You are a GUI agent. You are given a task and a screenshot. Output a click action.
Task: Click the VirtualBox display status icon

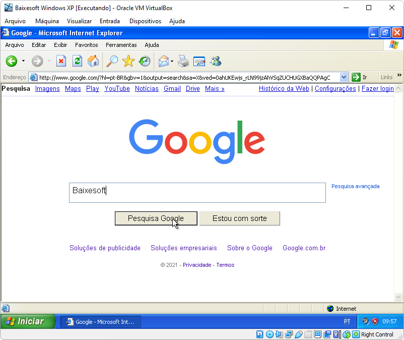317,334
